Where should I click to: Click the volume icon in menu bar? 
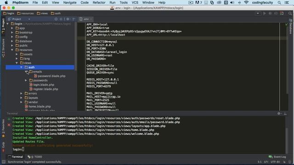(x=232, y=2)
